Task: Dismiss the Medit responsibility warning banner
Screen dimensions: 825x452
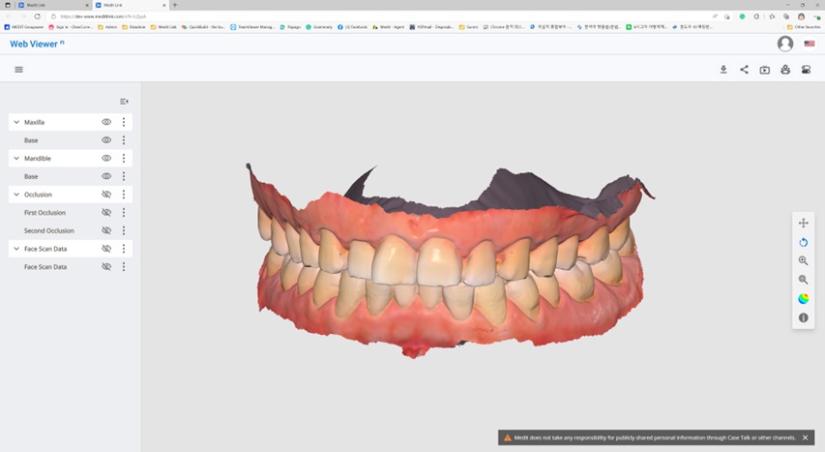Action: [805, 437]
